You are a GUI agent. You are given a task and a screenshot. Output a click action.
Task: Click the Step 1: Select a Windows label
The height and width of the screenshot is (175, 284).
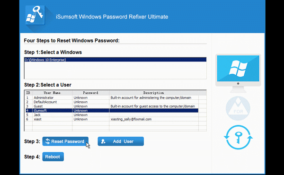(x=53, y=52)
